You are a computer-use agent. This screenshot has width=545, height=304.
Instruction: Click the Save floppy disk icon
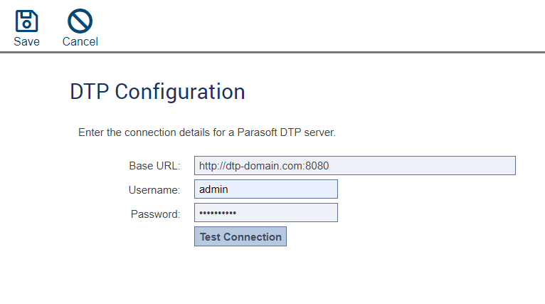(x=27, y=21)
